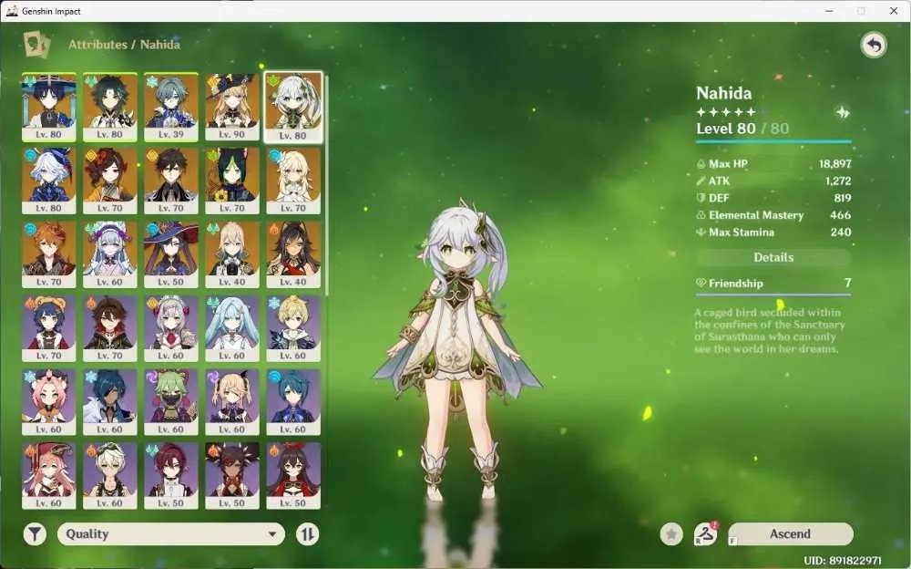Select Tartaglia's orange-haired portrait
911x569 pixels.
49,254
